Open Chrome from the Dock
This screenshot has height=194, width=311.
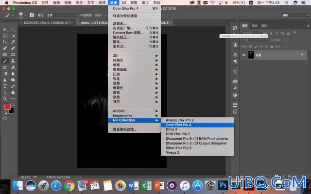point(69,186)
